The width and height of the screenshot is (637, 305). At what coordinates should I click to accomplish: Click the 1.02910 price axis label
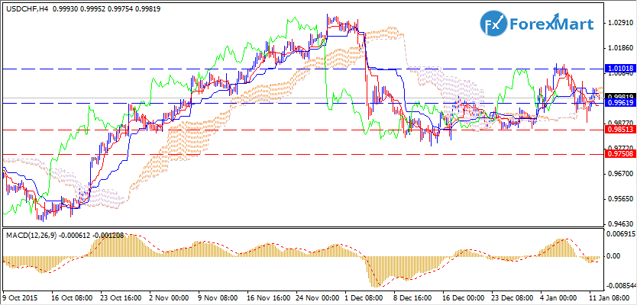click(619, 23)
